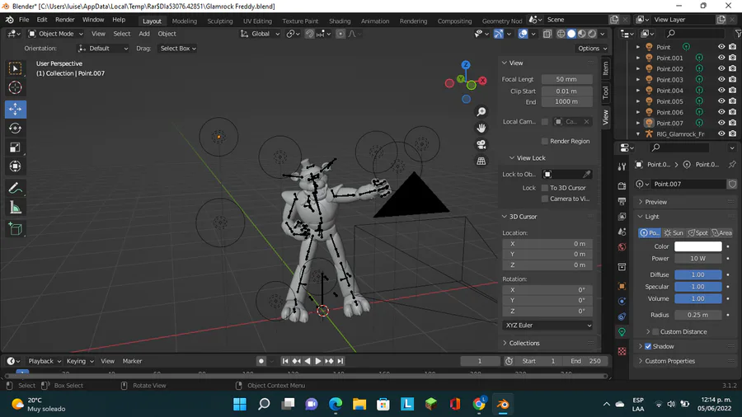The width and height of the screenshot is (742, 417).
Task: Disable rendering of Point.001 camera icon
Action: click(x=733, y=58)
